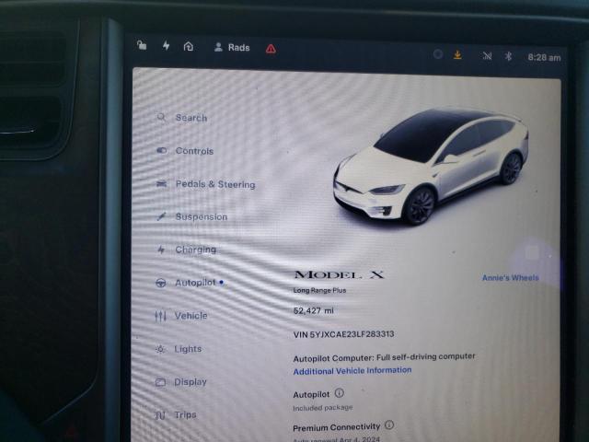This screenshot has height=442, width=589.
Task: Tap the sliders icon beside Vehicle
Action: click(160, 316)
